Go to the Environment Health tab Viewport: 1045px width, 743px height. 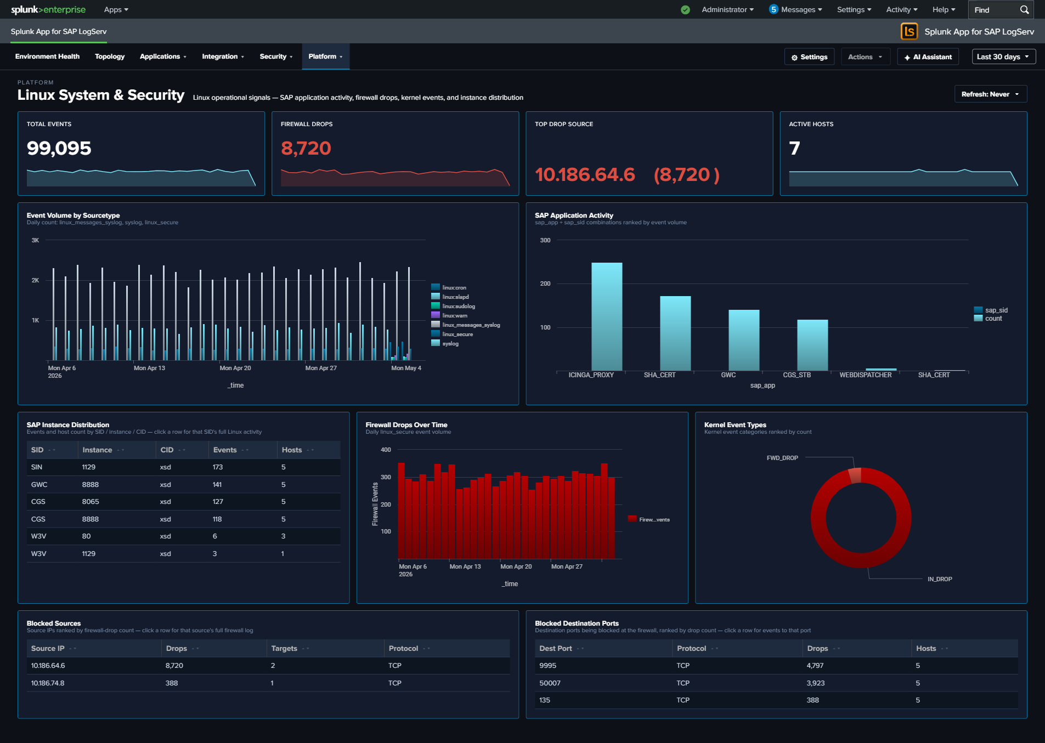[x=47, y=56]
